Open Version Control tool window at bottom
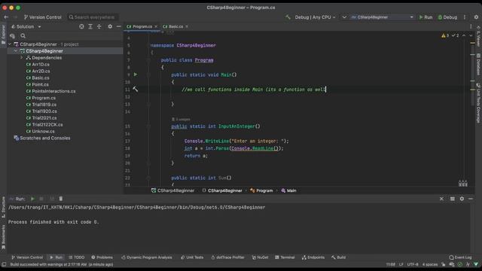 pos(27,257)
